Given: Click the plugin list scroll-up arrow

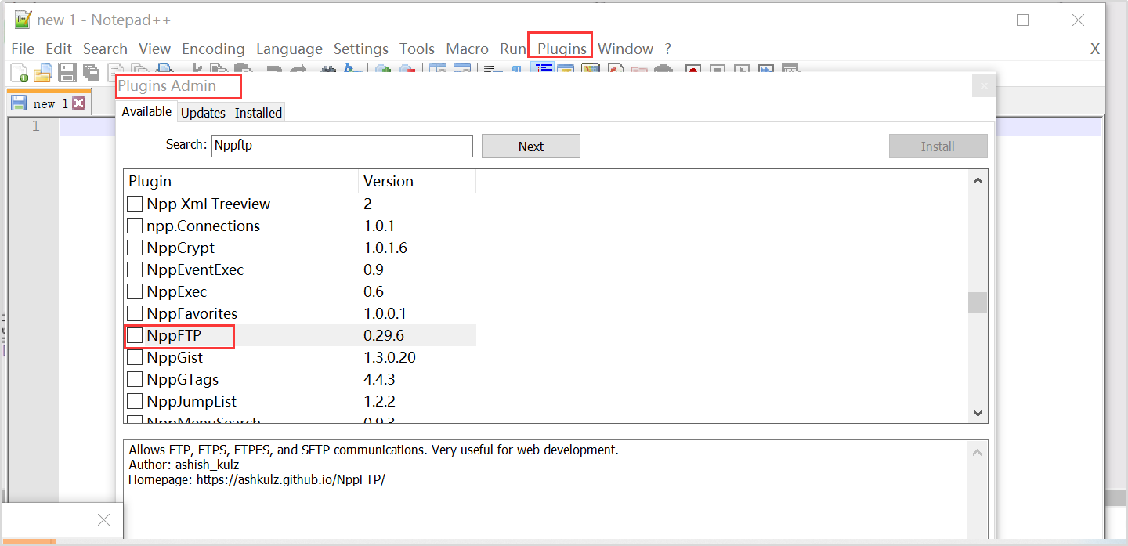Looking at the screenshot, I should (978, 181).
